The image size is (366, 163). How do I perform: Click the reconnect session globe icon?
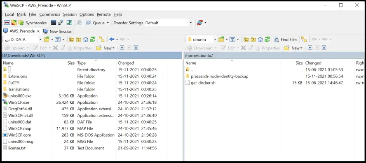[x=200, y=23]
